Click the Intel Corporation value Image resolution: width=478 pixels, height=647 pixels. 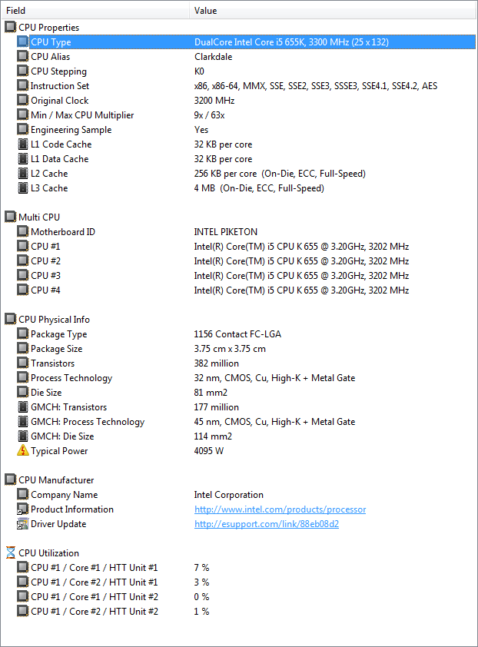tap(229, 495)
